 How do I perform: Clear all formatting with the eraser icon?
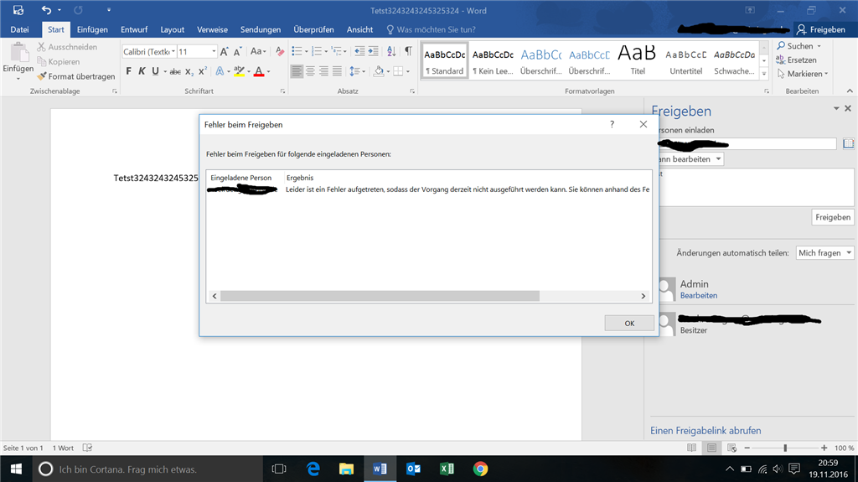280,51
